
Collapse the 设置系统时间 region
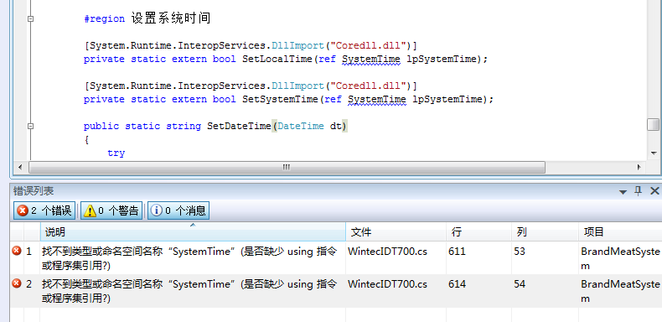30,18
